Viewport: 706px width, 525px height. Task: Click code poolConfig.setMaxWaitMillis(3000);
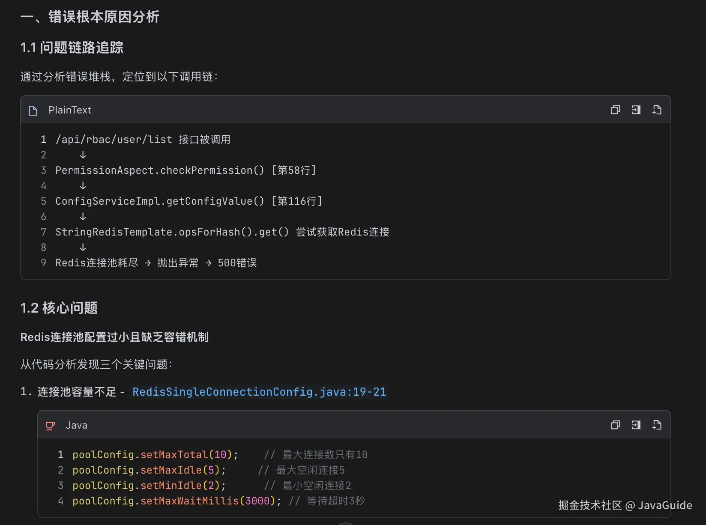177,501
